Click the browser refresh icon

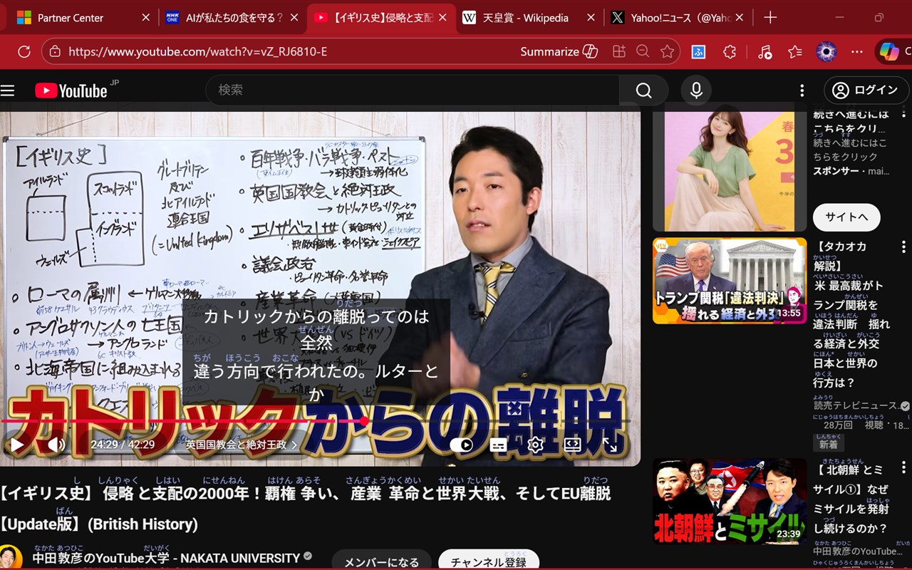(24, 51)
